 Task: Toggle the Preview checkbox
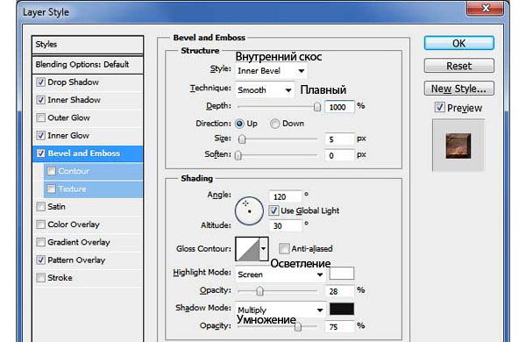(x=439, y=107)
